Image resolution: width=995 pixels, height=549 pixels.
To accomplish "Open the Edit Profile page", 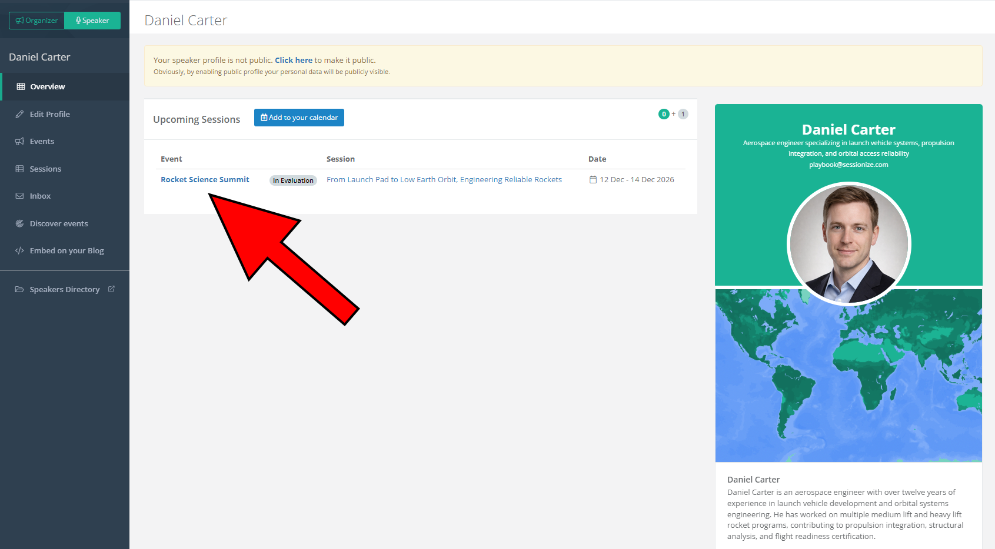I will 49,115.
